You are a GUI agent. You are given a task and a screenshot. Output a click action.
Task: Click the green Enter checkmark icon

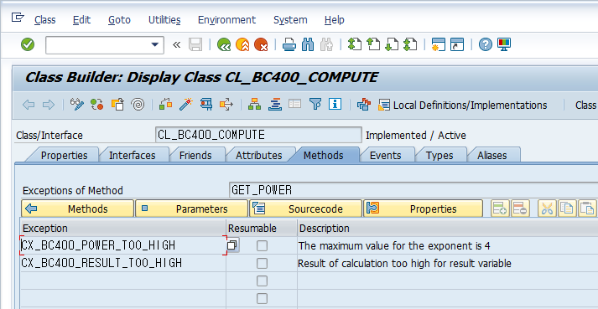[x=28, y=44]
